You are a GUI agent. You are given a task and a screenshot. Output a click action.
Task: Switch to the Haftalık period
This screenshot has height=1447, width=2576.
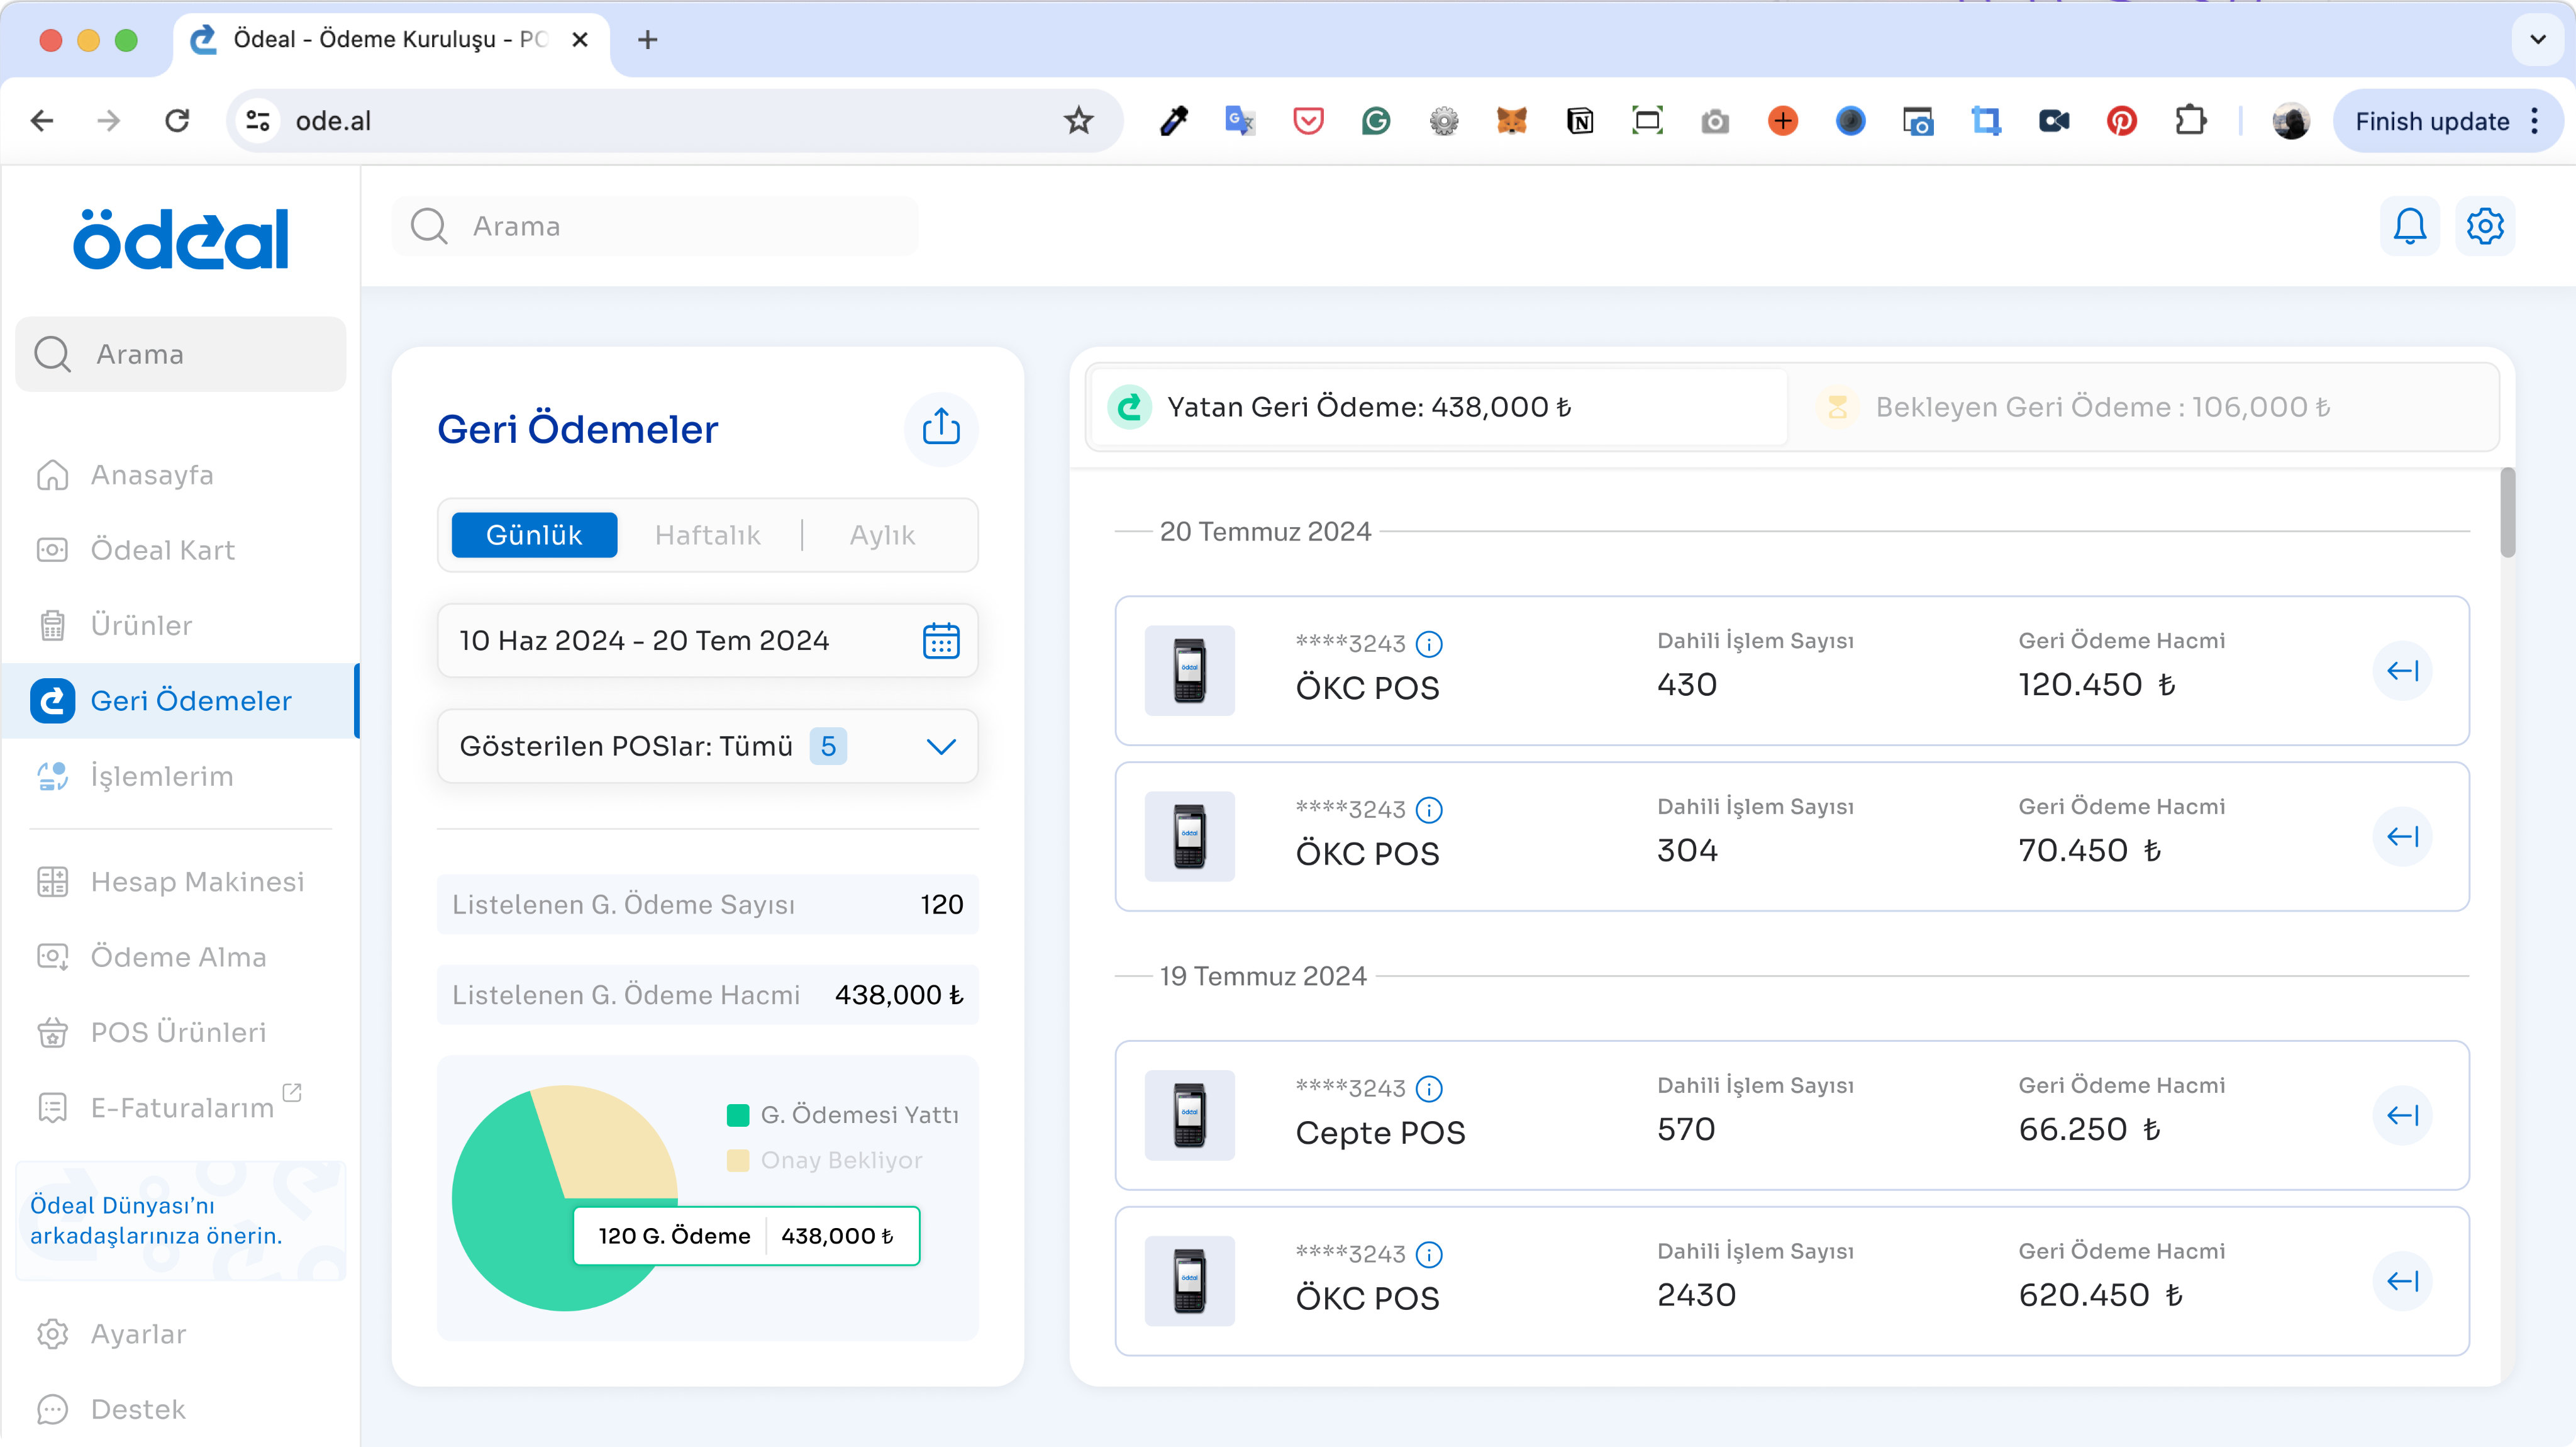tap(707, 535)
